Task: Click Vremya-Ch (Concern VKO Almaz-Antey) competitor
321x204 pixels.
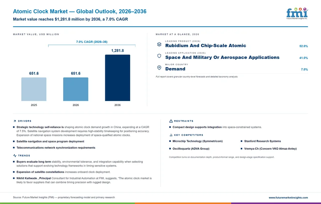Action: click(270, 149)
